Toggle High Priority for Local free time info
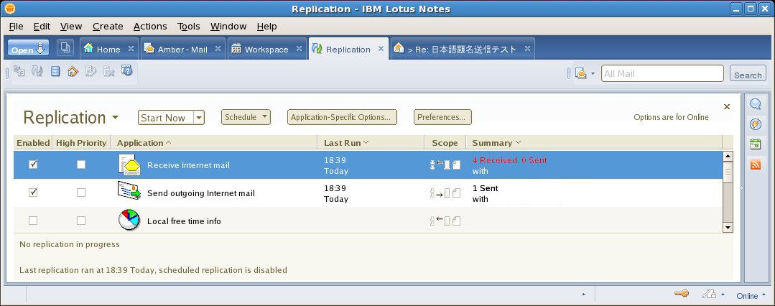 [81, 221]
